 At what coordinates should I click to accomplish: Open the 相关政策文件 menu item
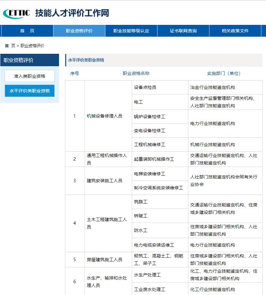[x=236, y=31]
